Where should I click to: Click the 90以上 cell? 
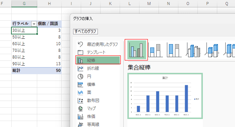pyautogui.click(x=24, y=64)
